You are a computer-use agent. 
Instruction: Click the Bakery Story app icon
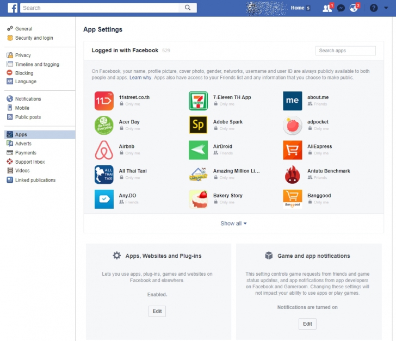[198, 199]
